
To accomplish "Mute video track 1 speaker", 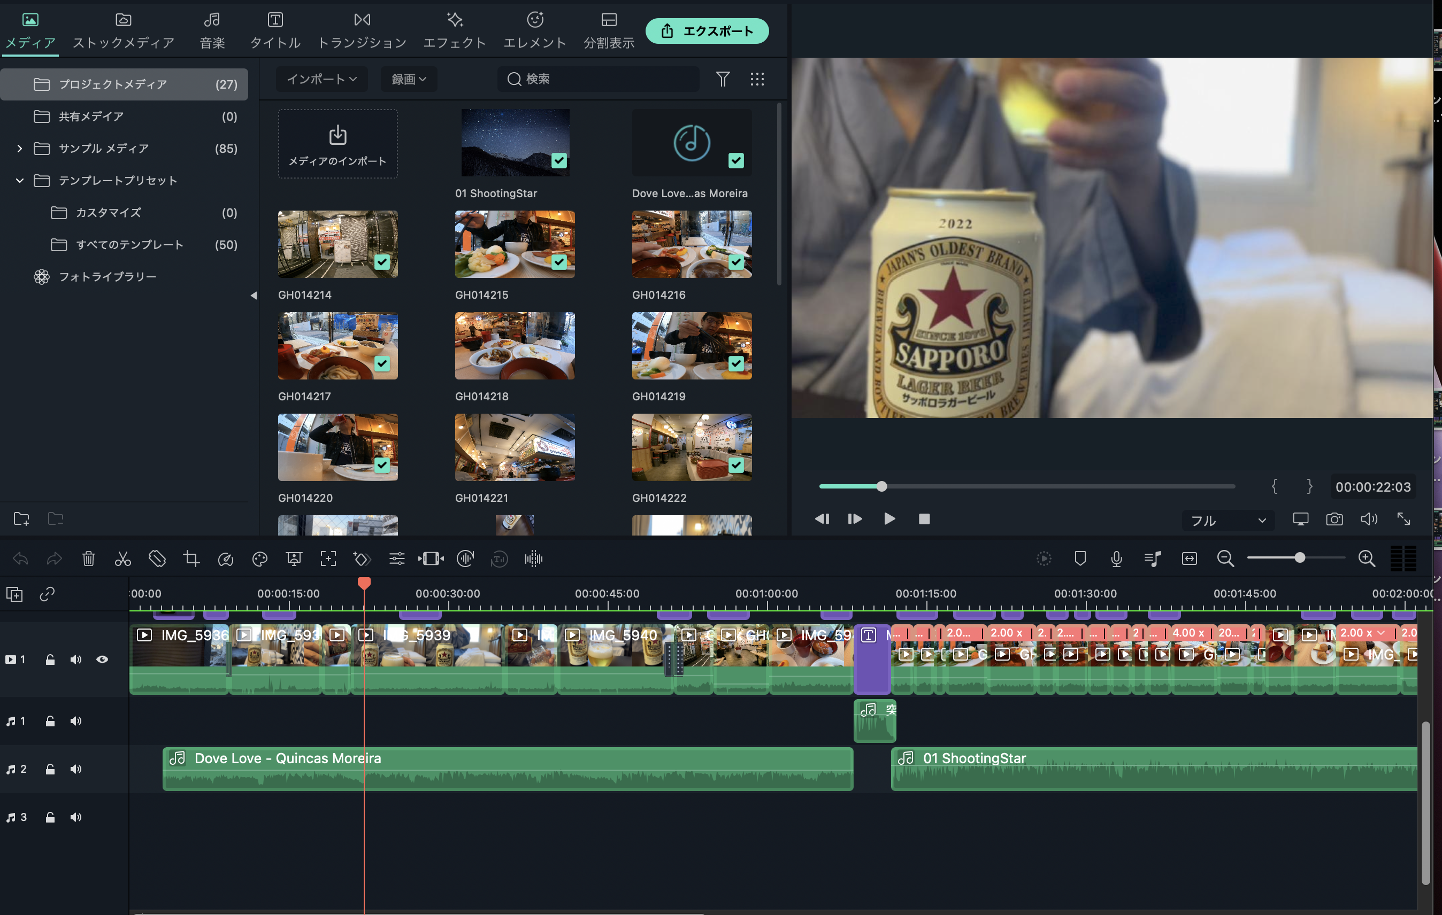I will point(75,660).
